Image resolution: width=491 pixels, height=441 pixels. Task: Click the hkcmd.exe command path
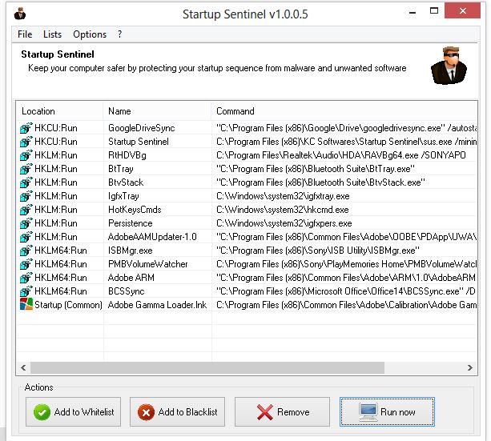click(283, 210)
